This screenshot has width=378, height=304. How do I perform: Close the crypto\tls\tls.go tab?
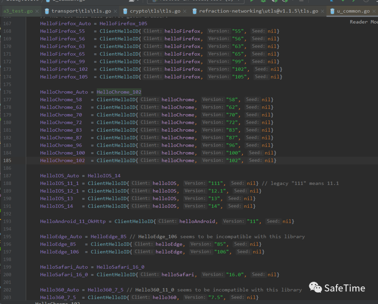pos(185,11)
